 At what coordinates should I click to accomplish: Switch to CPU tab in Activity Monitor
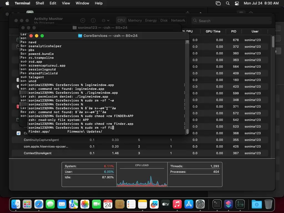pyautogui.click(x=121, y=21)
